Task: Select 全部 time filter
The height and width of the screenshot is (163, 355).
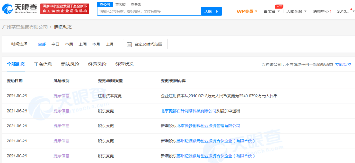Action: pos(42,44)
